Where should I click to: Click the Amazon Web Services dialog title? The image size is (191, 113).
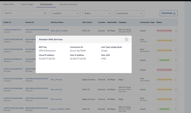(51, 39)
